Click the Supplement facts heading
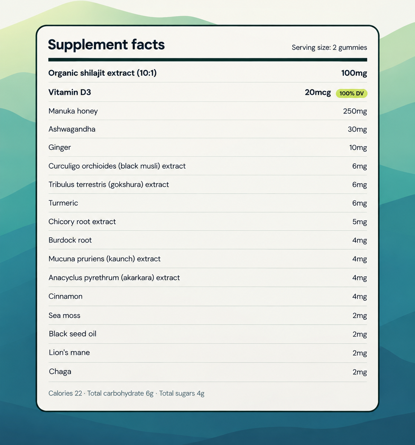The width and height of the screenshot is (415, 445). pos(106,45)
